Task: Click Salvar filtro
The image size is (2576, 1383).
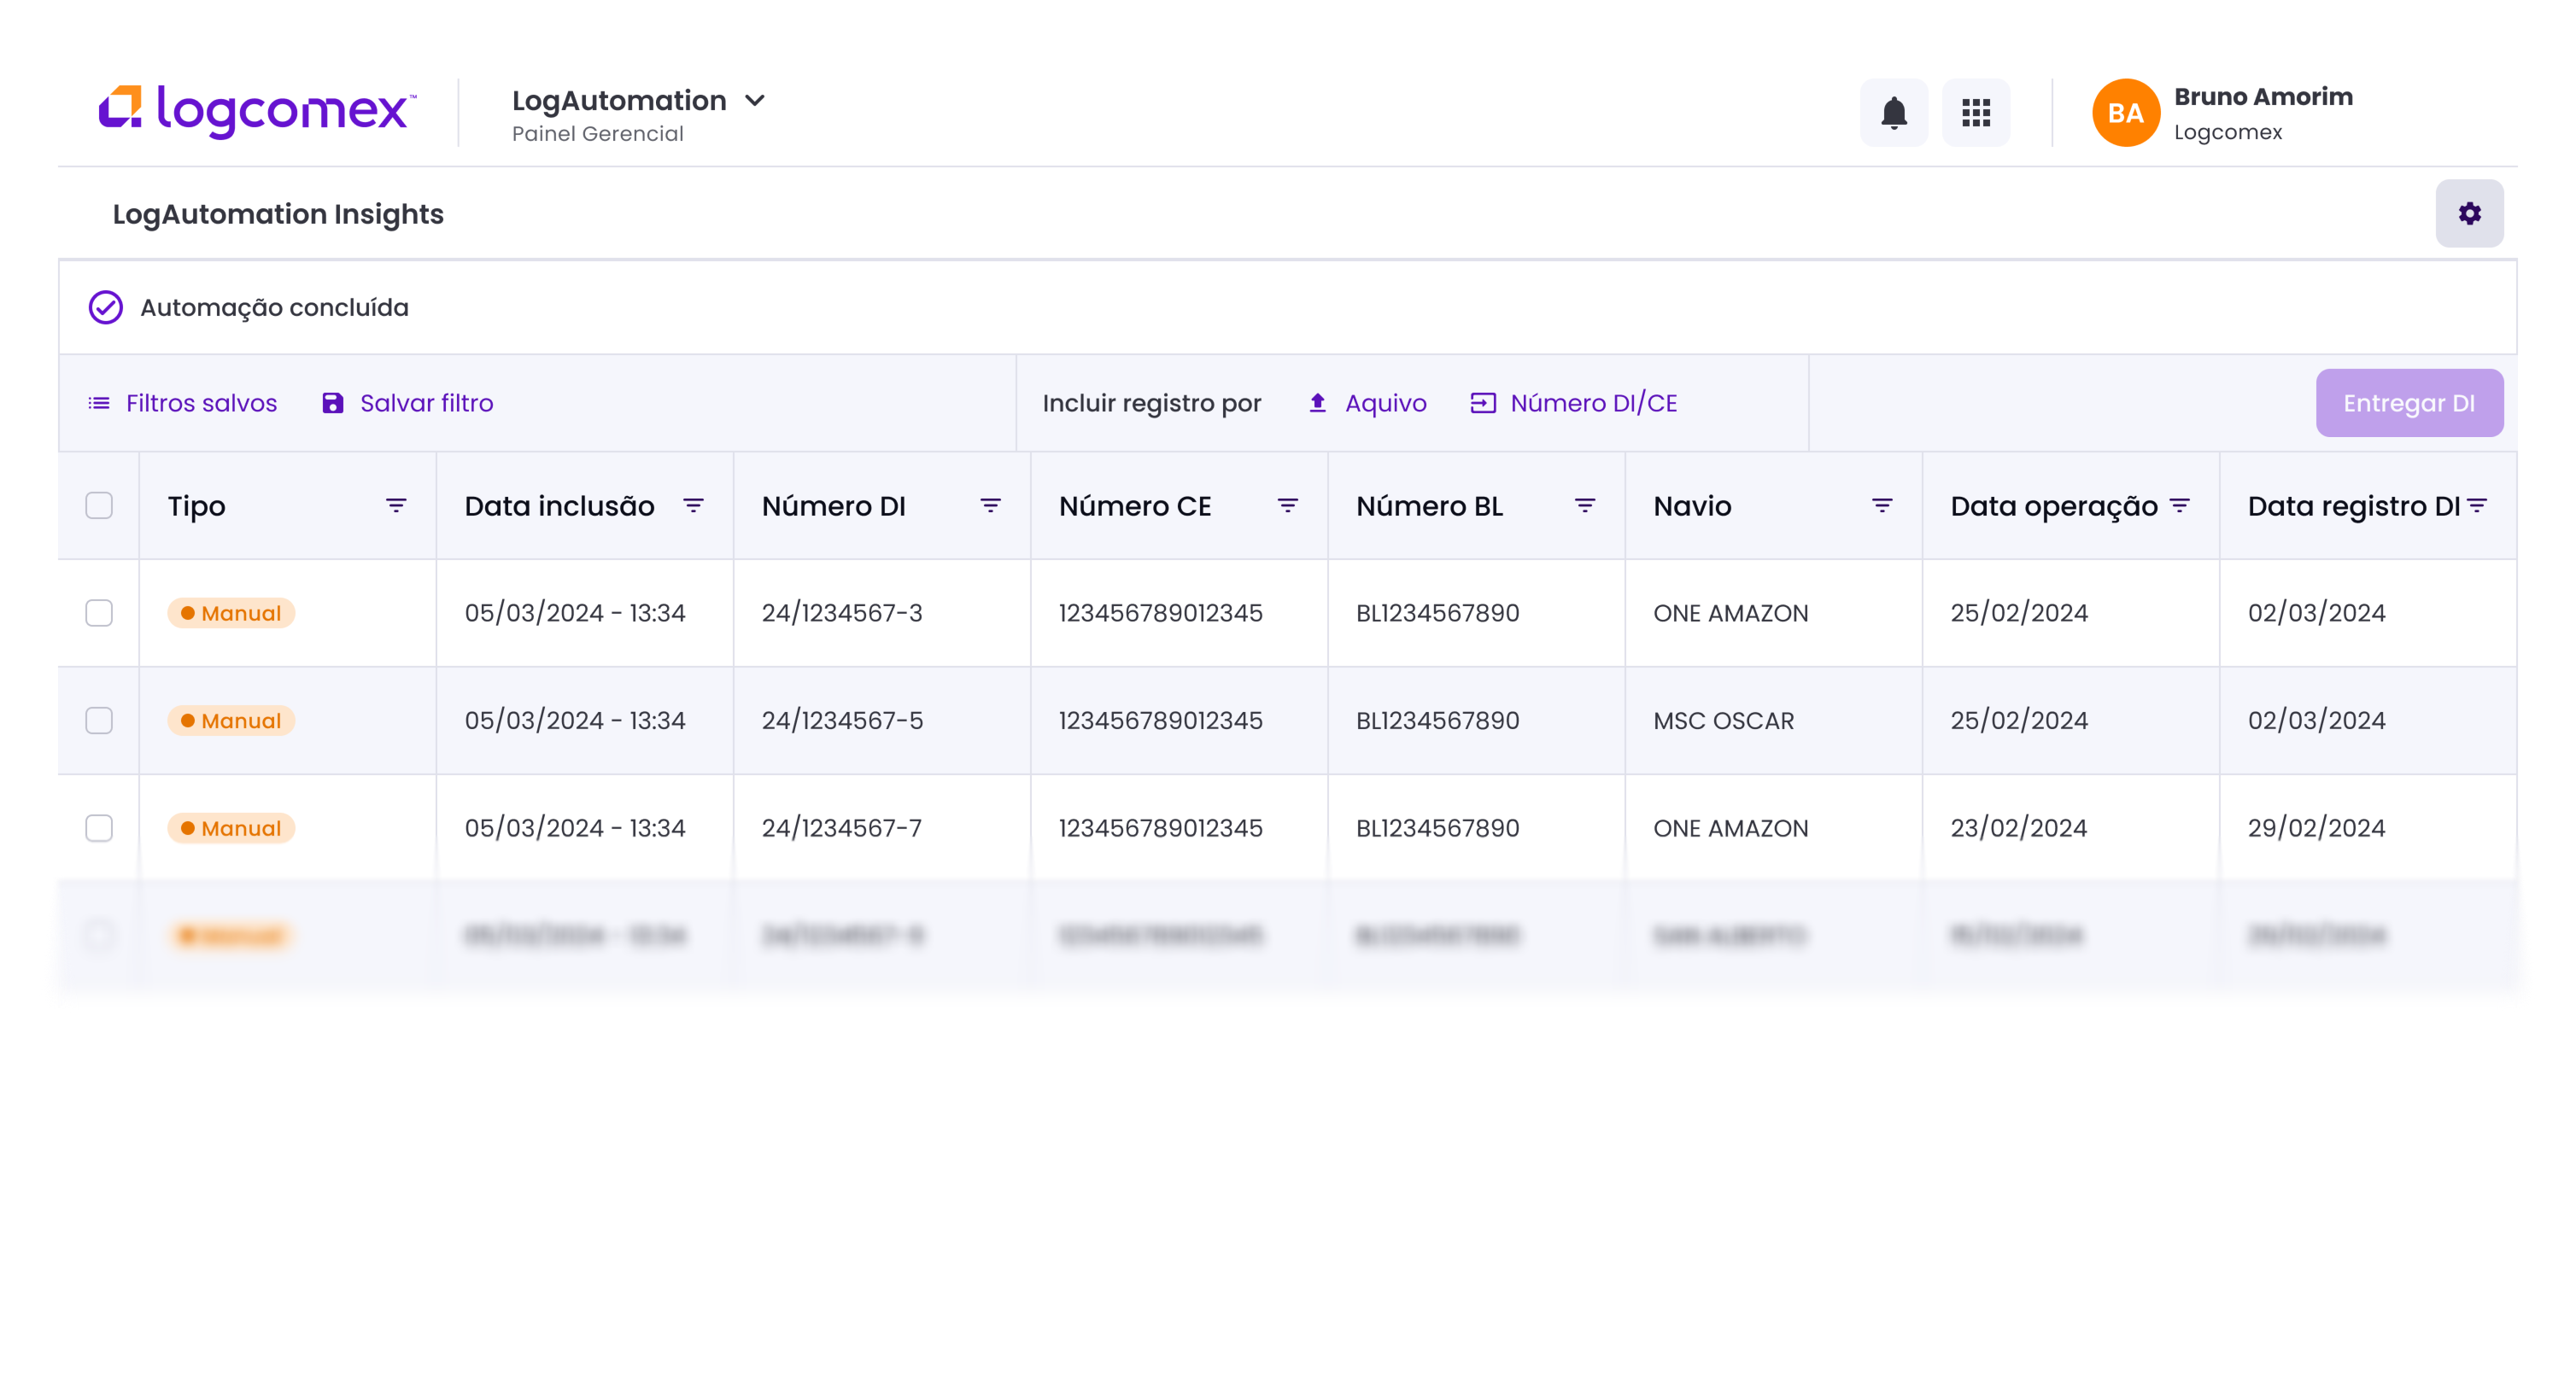Action: (x=408, y=404)
